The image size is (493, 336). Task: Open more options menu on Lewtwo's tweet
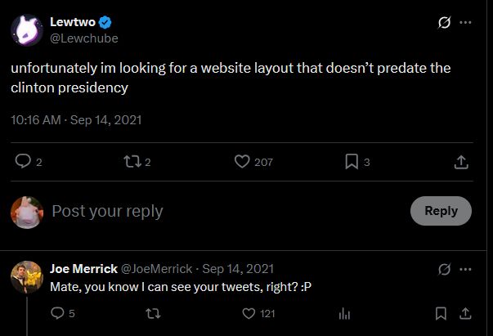(x=465, y=22)
